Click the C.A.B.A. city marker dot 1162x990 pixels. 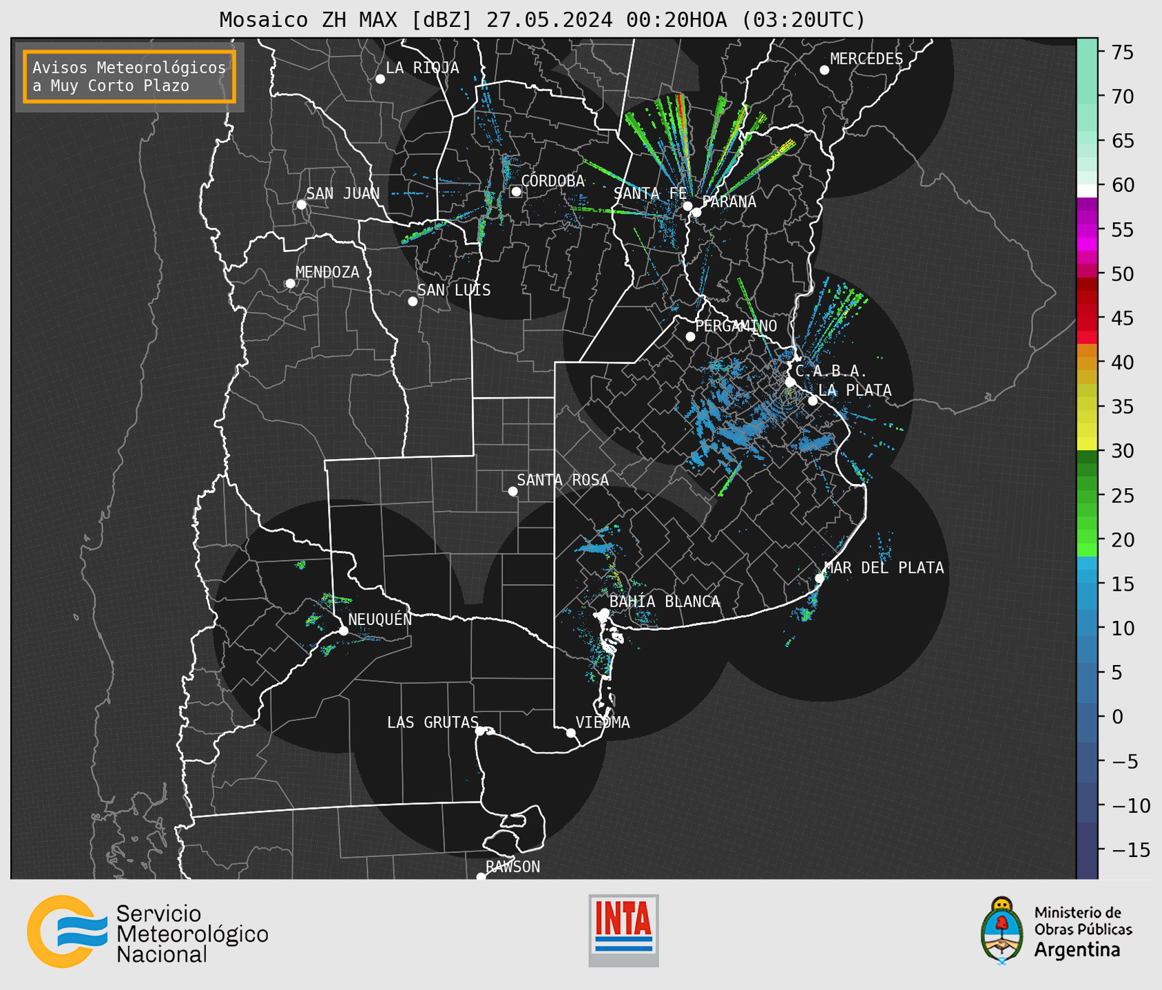click(790, 382)
